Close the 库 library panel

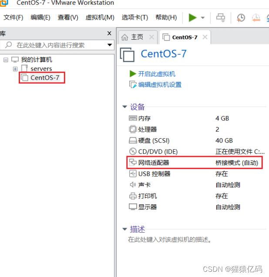point(109,33)
